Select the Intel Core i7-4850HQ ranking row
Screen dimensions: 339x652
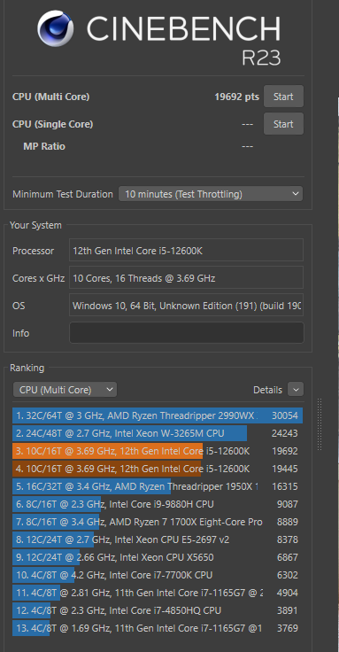[x=158, y=610]
